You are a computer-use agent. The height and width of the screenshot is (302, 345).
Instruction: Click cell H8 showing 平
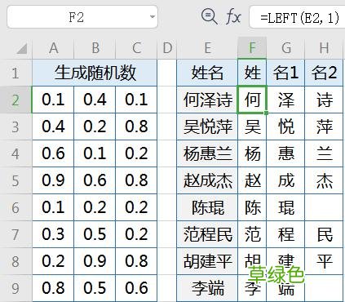click(x=324, y=261)
